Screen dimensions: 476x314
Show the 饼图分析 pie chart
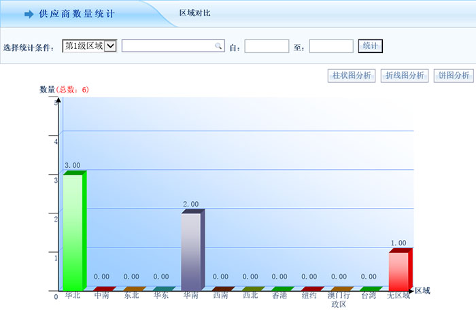coord(454,75)
